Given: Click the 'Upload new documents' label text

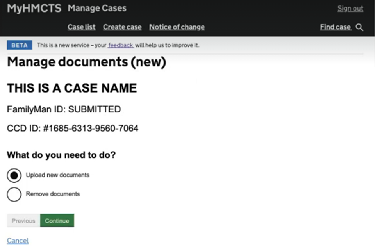Looking at the screenshot, I should click(x=57, y=175).
